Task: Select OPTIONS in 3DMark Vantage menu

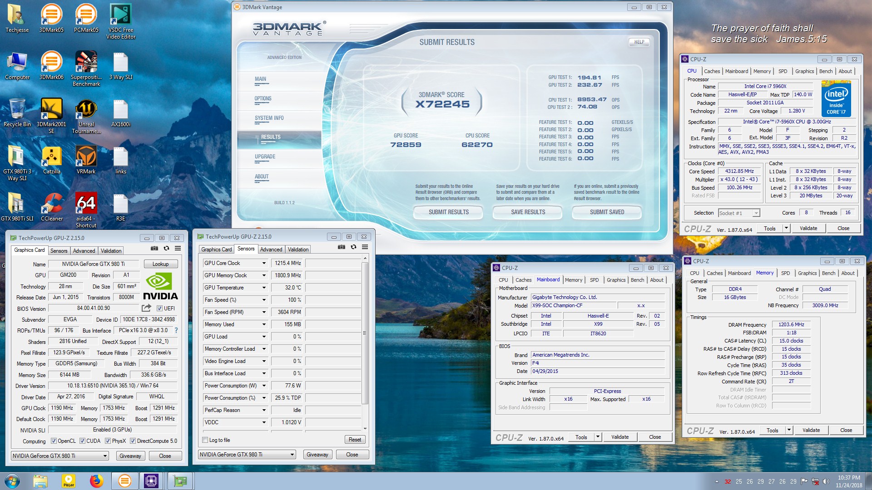Action: (x=263, y=98)
